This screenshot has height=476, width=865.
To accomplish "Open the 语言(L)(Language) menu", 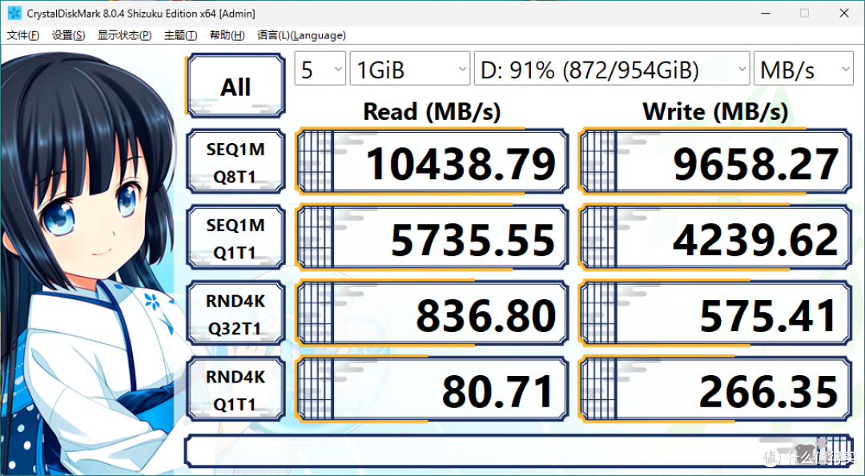I will (x=301, y=35).
